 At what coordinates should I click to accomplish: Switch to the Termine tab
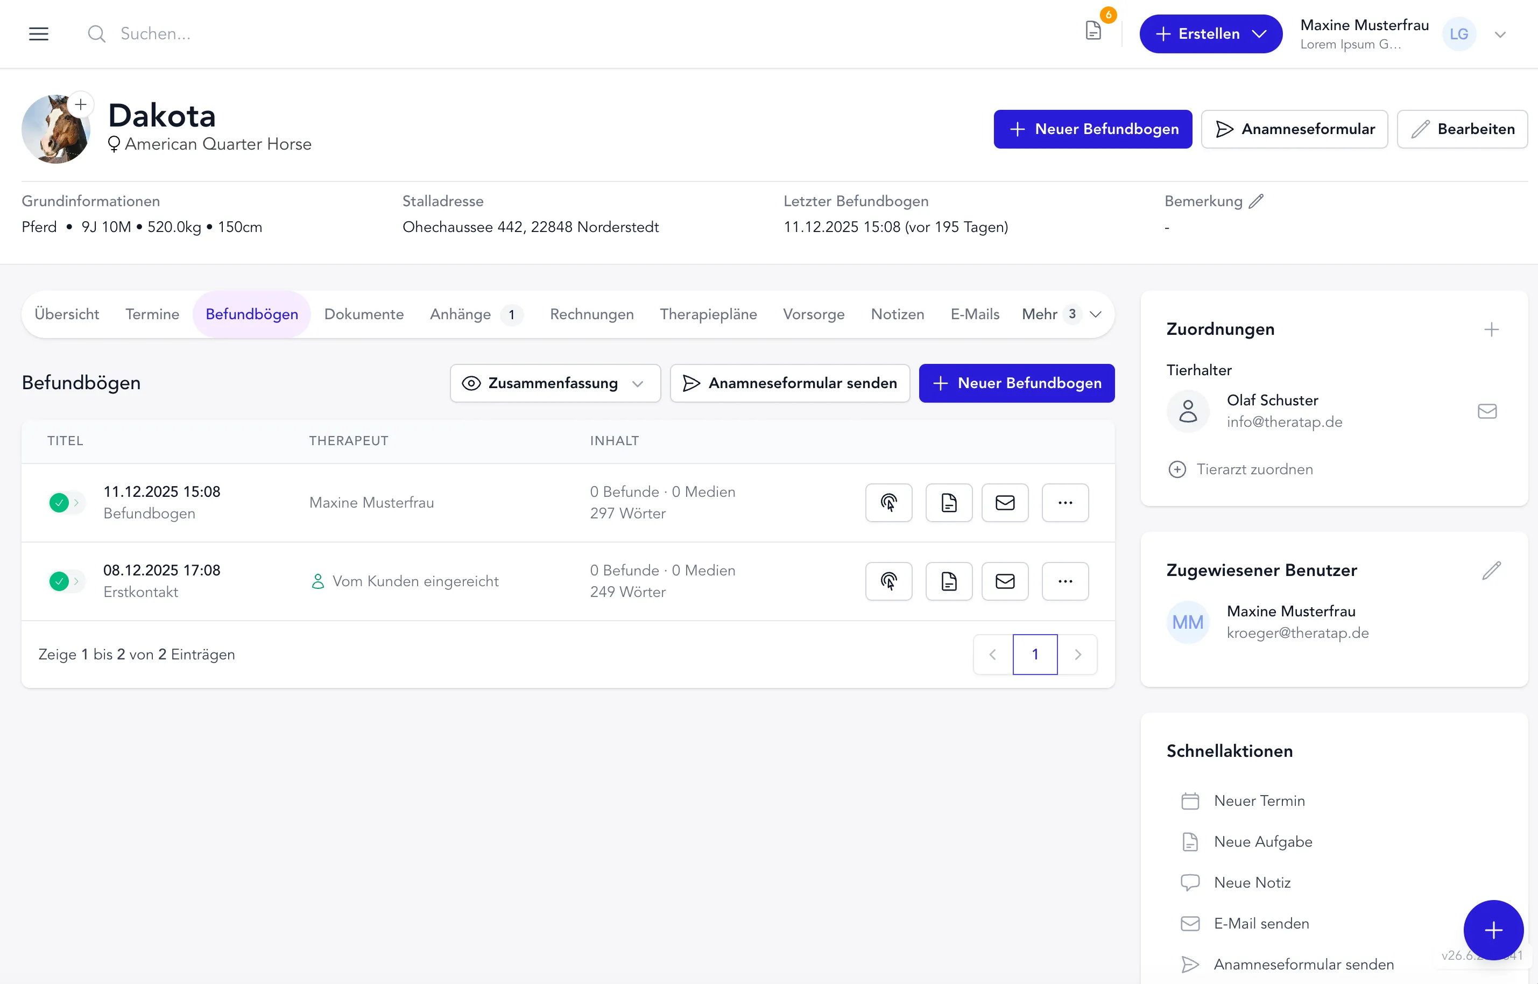[x=152, y=314]
